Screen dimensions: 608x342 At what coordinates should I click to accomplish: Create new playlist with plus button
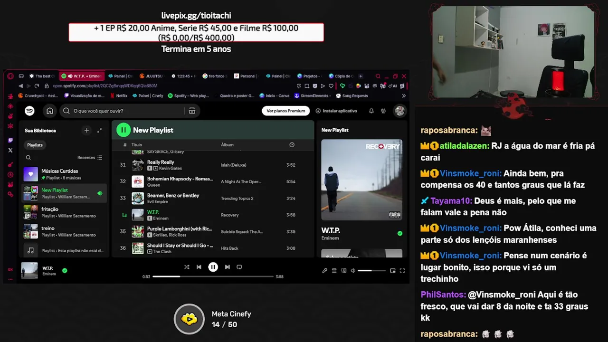(86, 130)
